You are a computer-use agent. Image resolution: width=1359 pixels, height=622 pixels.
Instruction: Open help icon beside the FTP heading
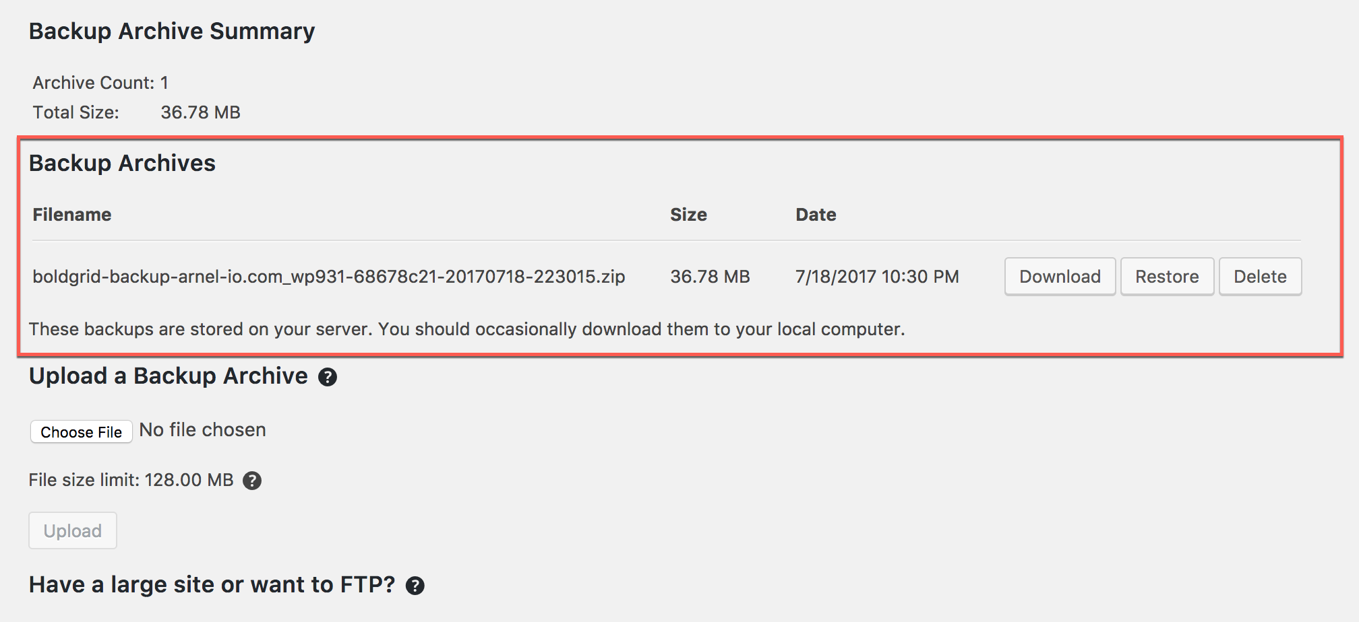click(x=415, y=586)
